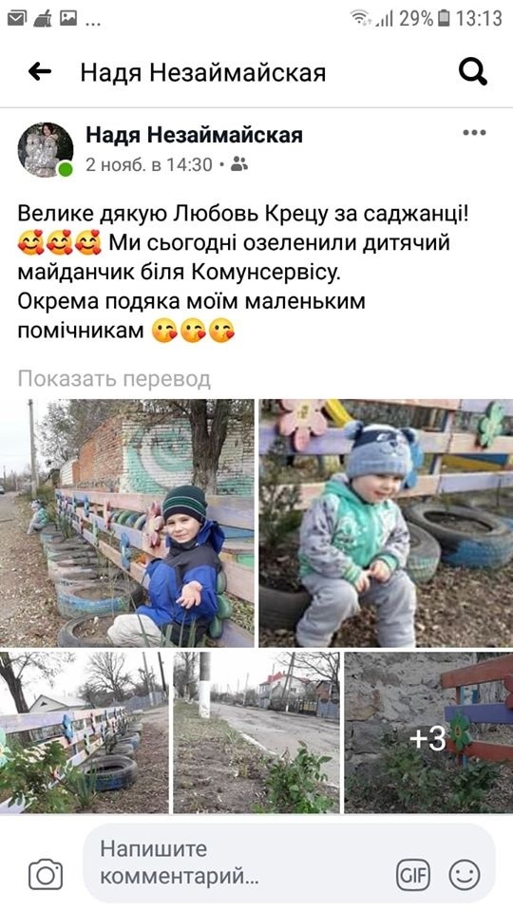Open photo of painted fence with tires

[84, 732]
